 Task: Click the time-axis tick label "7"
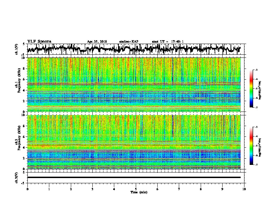179,189
